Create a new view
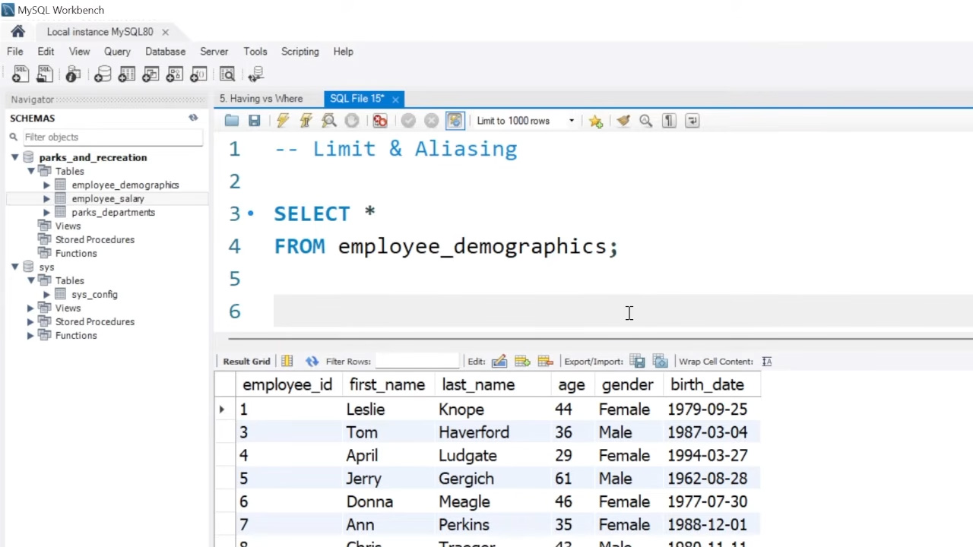973x547 pixels. (x=151, y=74)
